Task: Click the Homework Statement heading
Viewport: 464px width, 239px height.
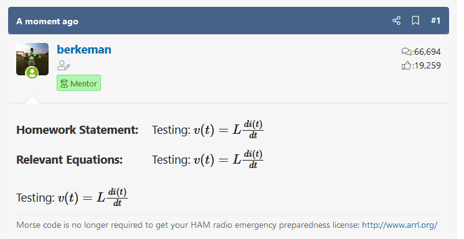Action: point(77,130)
